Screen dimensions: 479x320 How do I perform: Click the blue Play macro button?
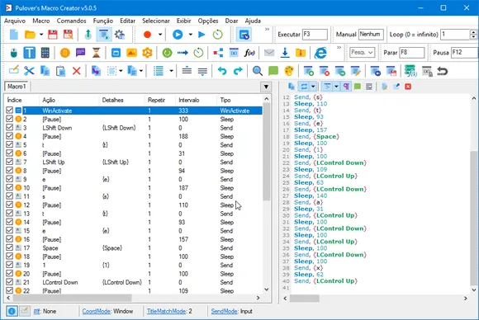click(x=178, y=35)
